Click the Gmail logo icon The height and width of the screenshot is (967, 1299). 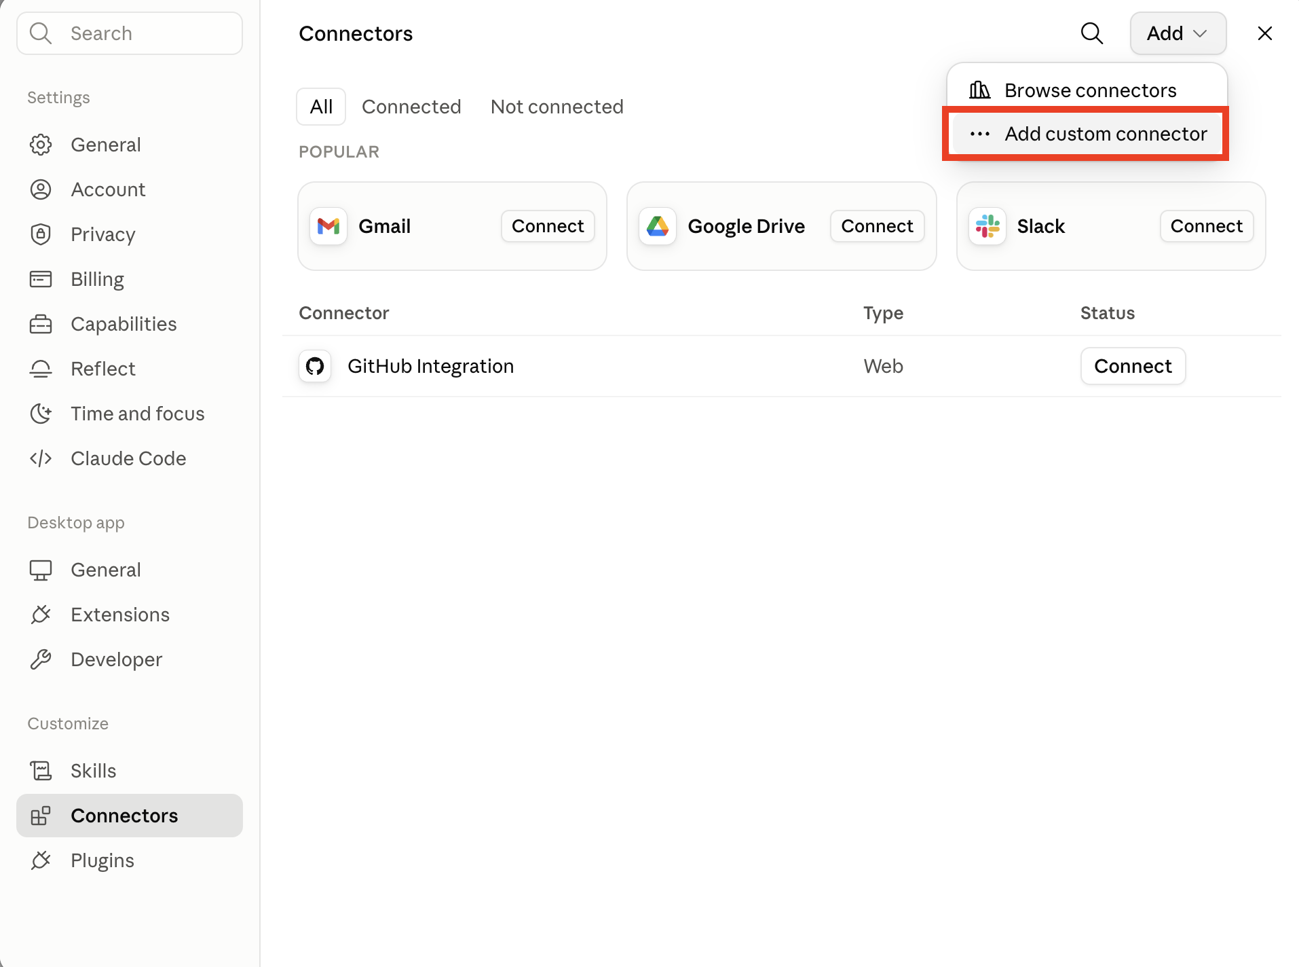(x=328, y=226)
